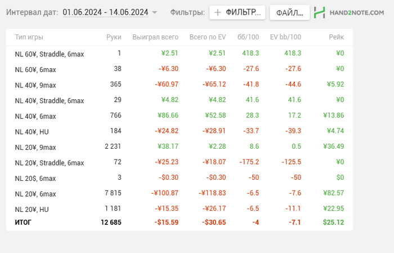Click total hands value 12 685
The image size is (394, 253).
pyautogui.click(x=111, y=223)
